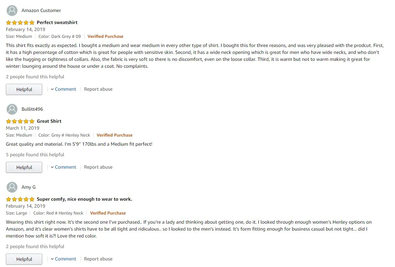Mark Great Shirt review as Helpful

pyautogui.click(x=24, y=168)
